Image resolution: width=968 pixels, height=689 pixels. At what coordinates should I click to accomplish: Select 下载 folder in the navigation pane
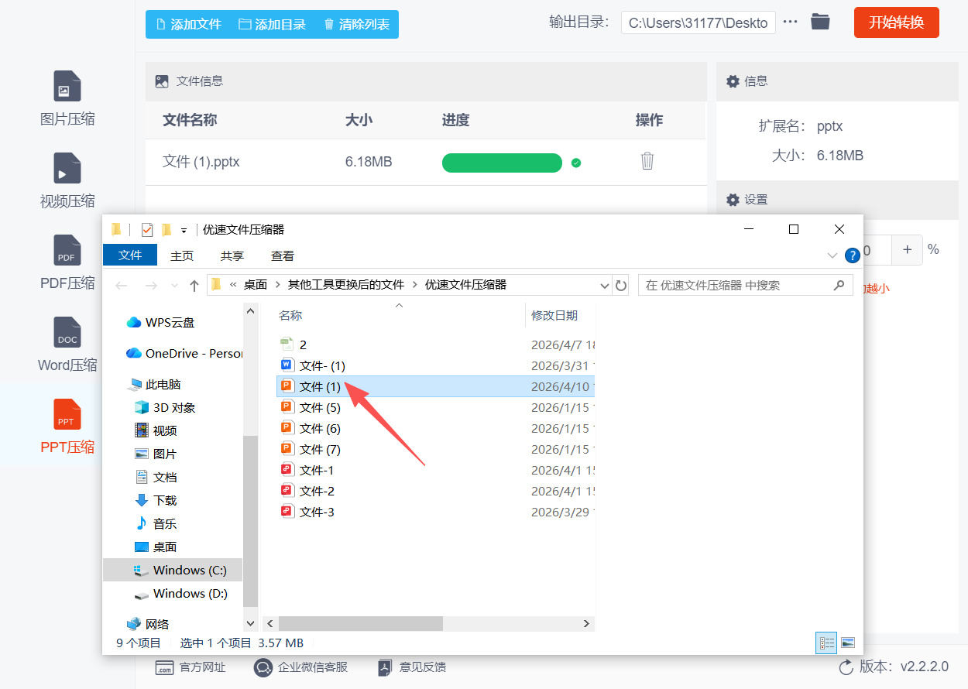156,500
